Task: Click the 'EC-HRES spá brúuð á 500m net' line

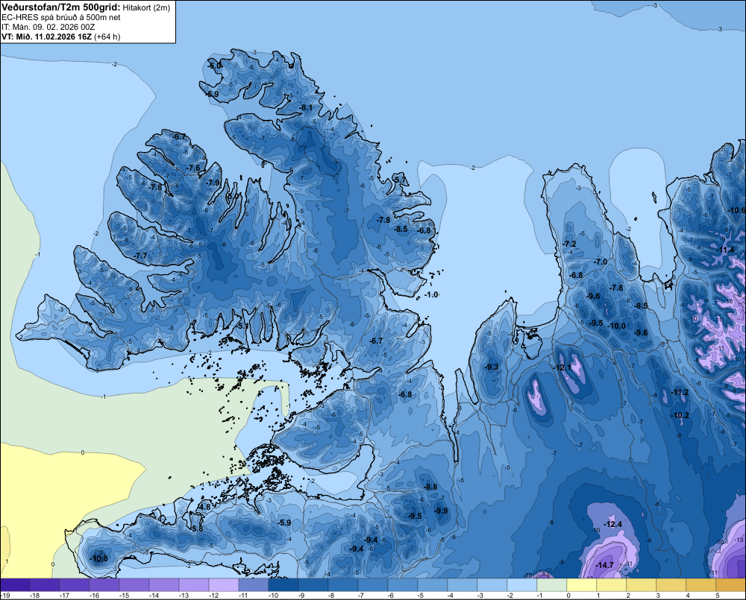Action: tap(61, 18)
